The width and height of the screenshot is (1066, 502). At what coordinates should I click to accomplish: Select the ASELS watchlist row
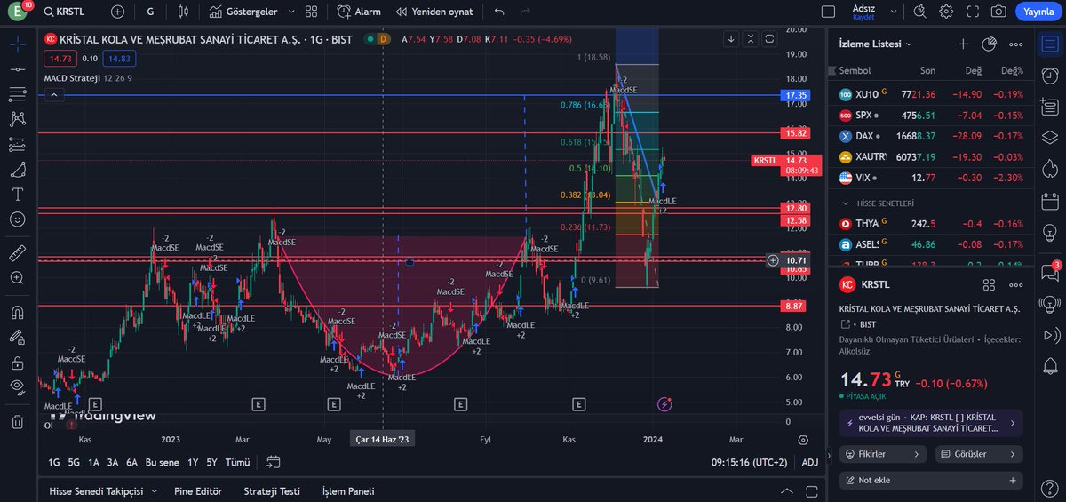point(930,244)
